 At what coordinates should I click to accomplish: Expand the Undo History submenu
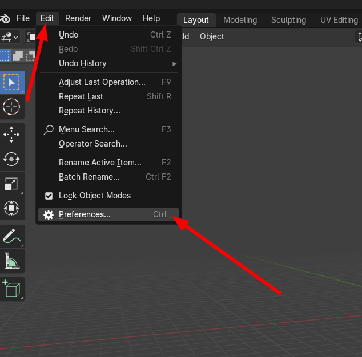[x=108, y=63]
